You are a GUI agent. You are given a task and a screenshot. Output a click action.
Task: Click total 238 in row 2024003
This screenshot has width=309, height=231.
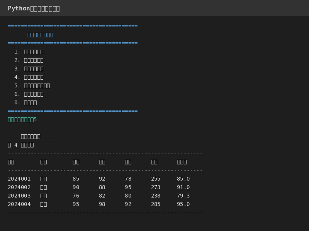pyautogui.click(x=156, y=196)
